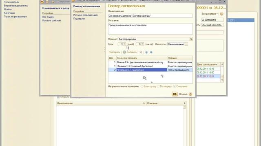The width and height of the screenshot is (261, 146).
Task: Open Файлы in left sidebar
Action: click(8, 9)
